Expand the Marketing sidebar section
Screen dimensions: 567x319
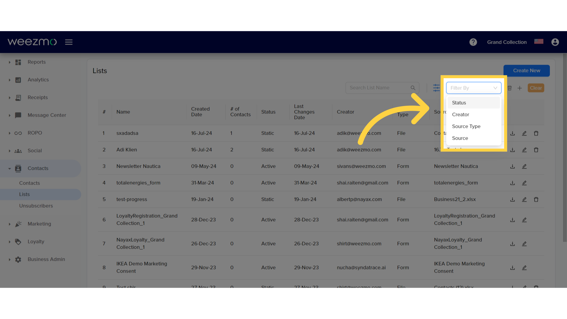[9, 224]
